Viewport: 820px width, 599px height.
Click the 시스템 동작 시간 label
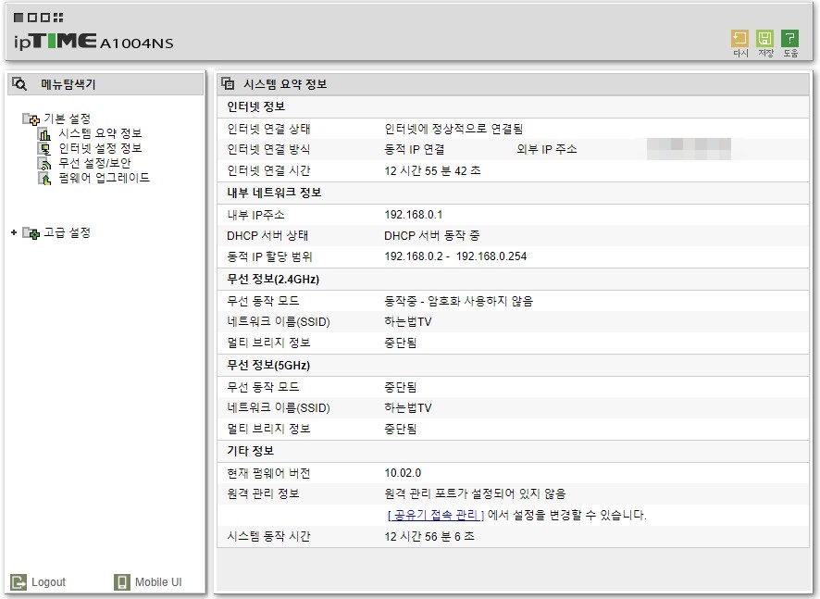[x=268, y=536]
